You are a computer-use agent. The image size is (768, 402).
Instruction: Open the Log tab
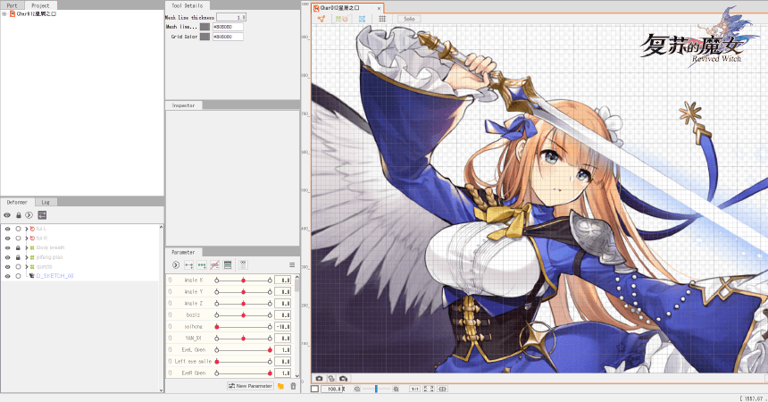(x=46, y=202)
